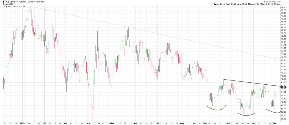Click the short dark green neckline trendline
The width and height of the screenshot is (289, 125).
point(251,83)
